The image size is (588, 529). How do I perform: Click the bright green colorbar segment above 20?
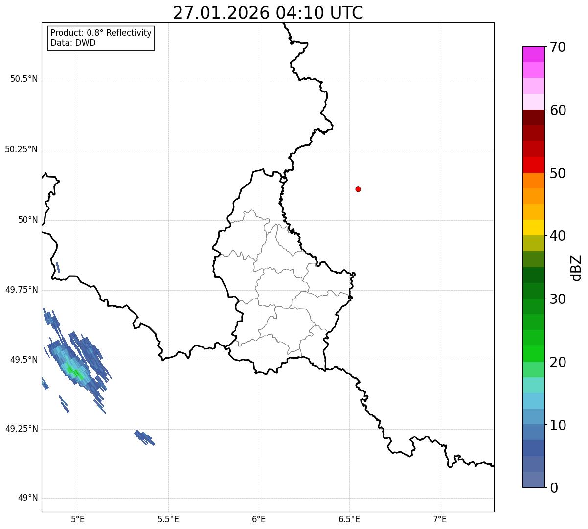tap(533, 354)
